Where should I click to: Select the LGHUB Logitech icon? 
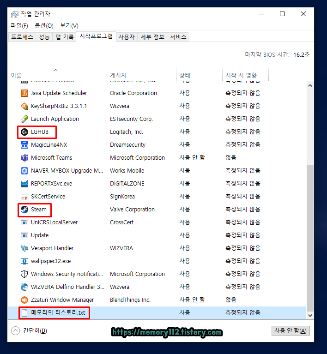pyautogui.click(x=24, y=132)
